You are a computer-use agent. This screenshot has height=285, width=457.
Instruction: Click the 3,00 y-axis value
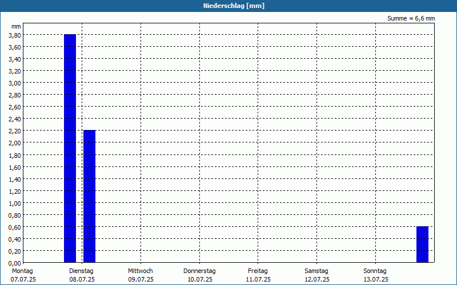(15, 83)
